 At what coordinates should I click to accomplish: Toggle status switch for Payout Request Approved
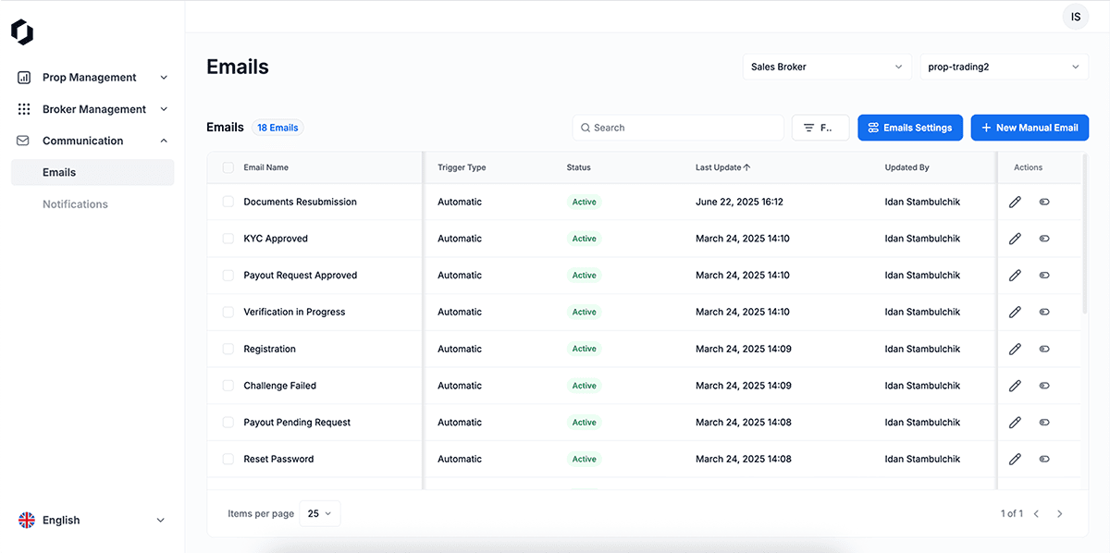(1044, 276)
